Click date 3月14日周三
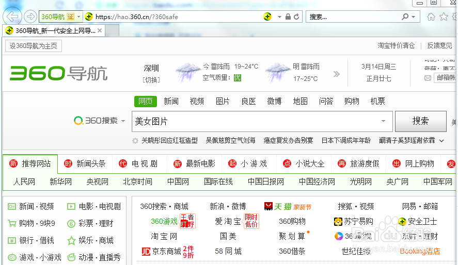This screenshot has height=265, width=458. [x=379, y=67]
